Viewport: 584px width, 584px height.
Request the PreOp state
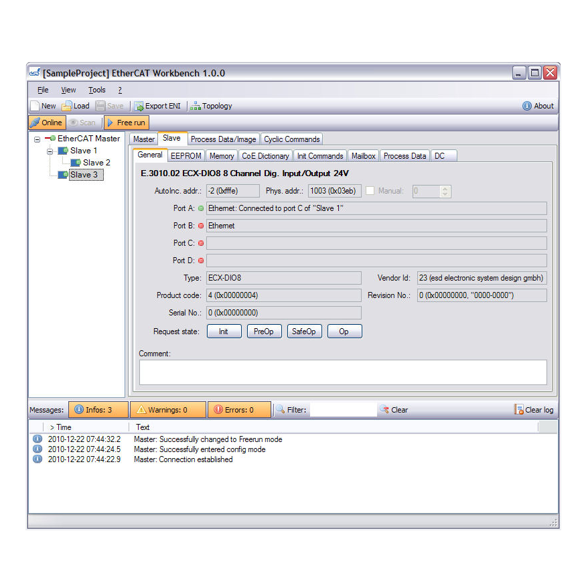[264, 332]
